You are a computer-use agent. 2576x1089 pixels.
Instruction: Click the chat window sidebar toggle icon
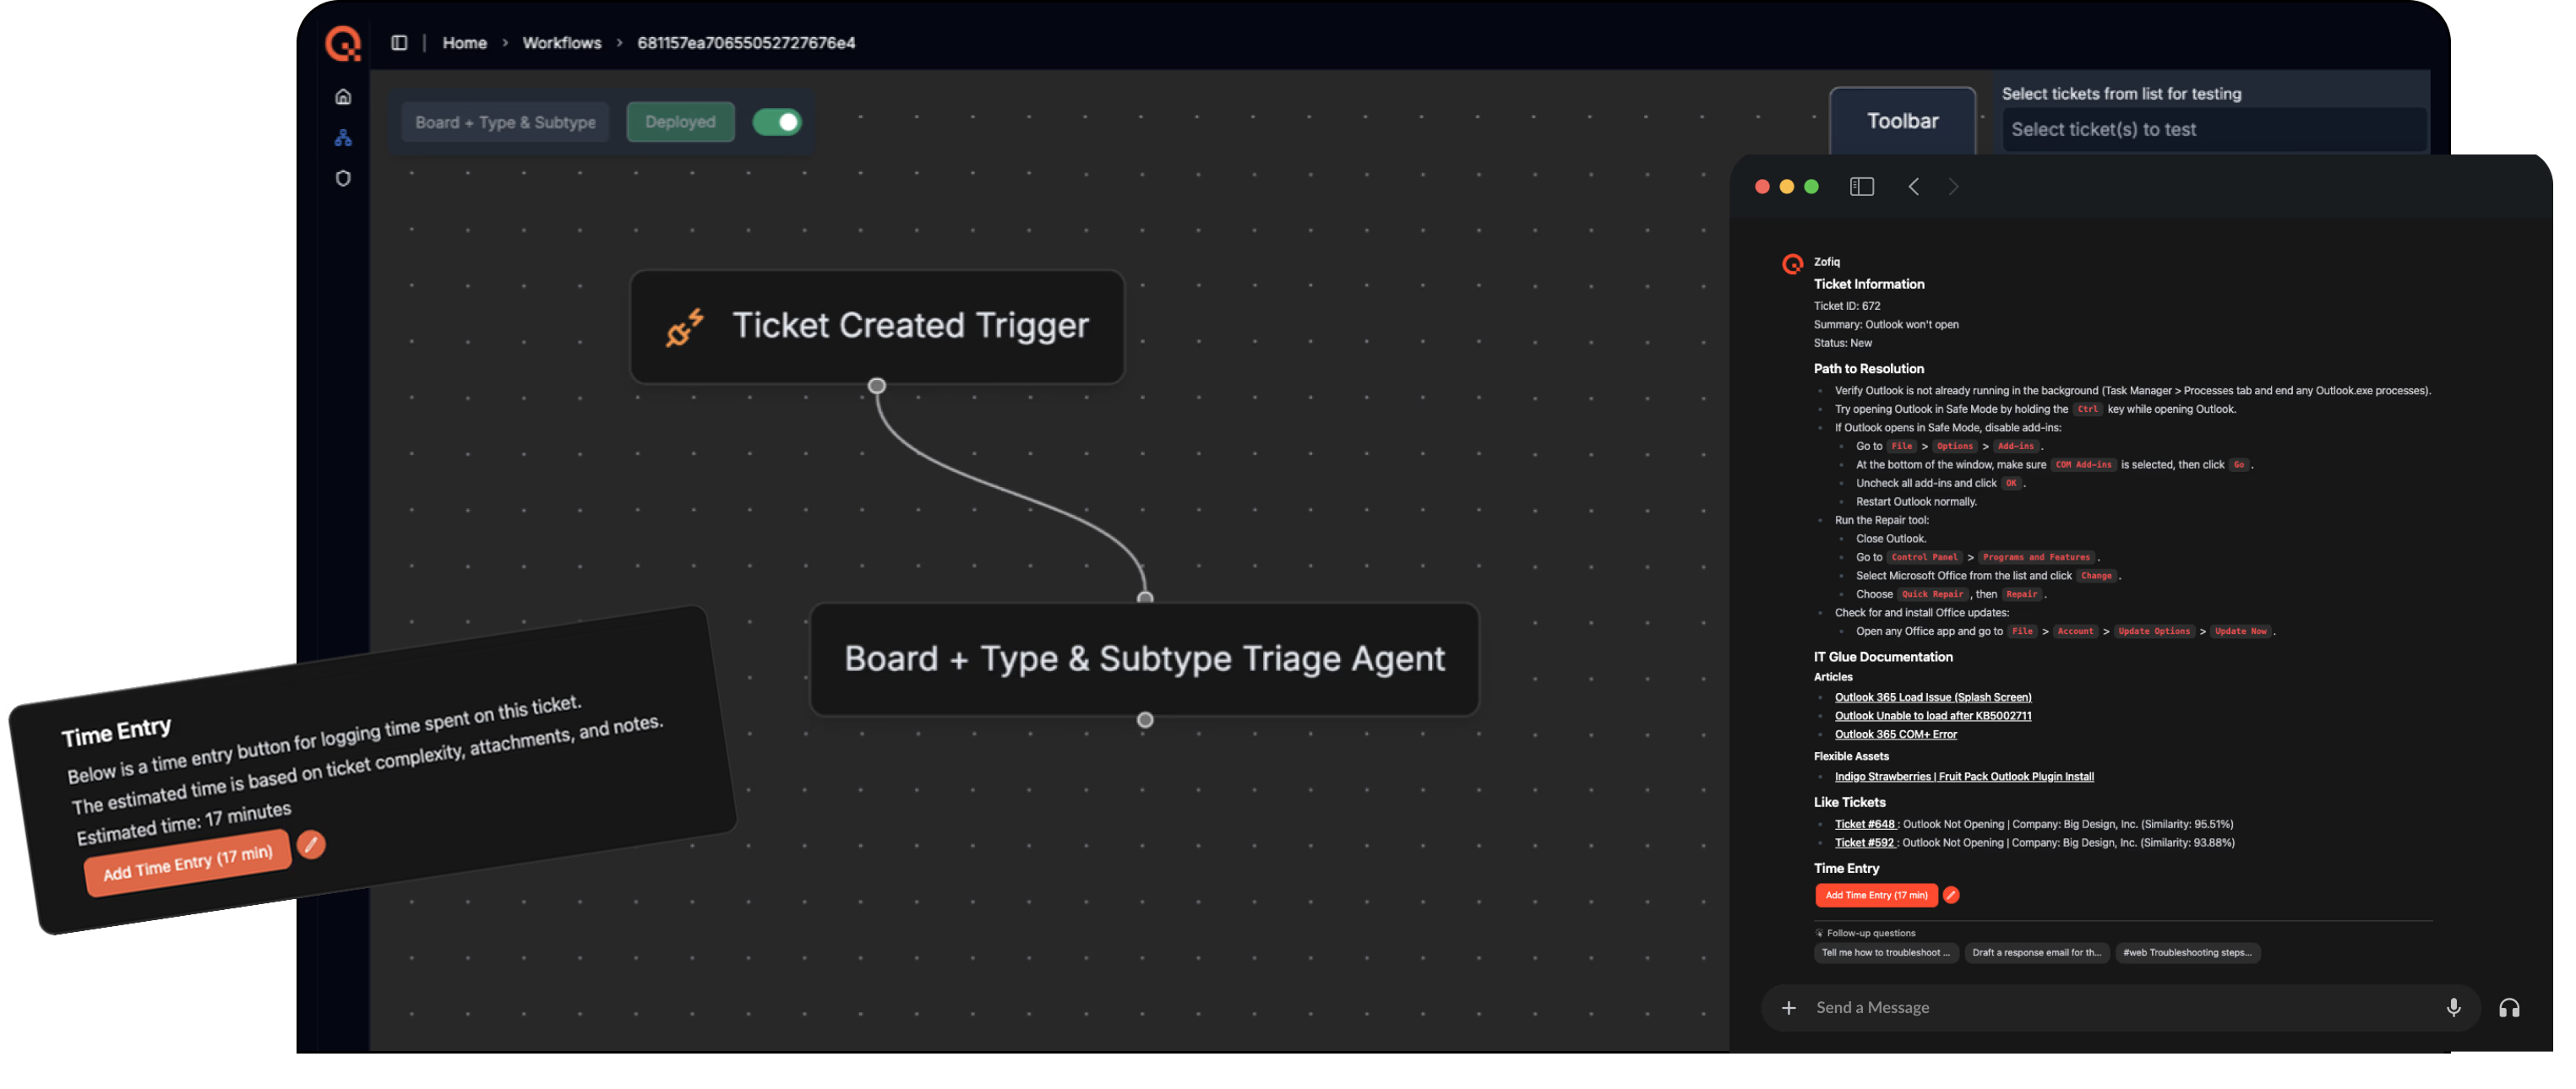pos(1861,187)
